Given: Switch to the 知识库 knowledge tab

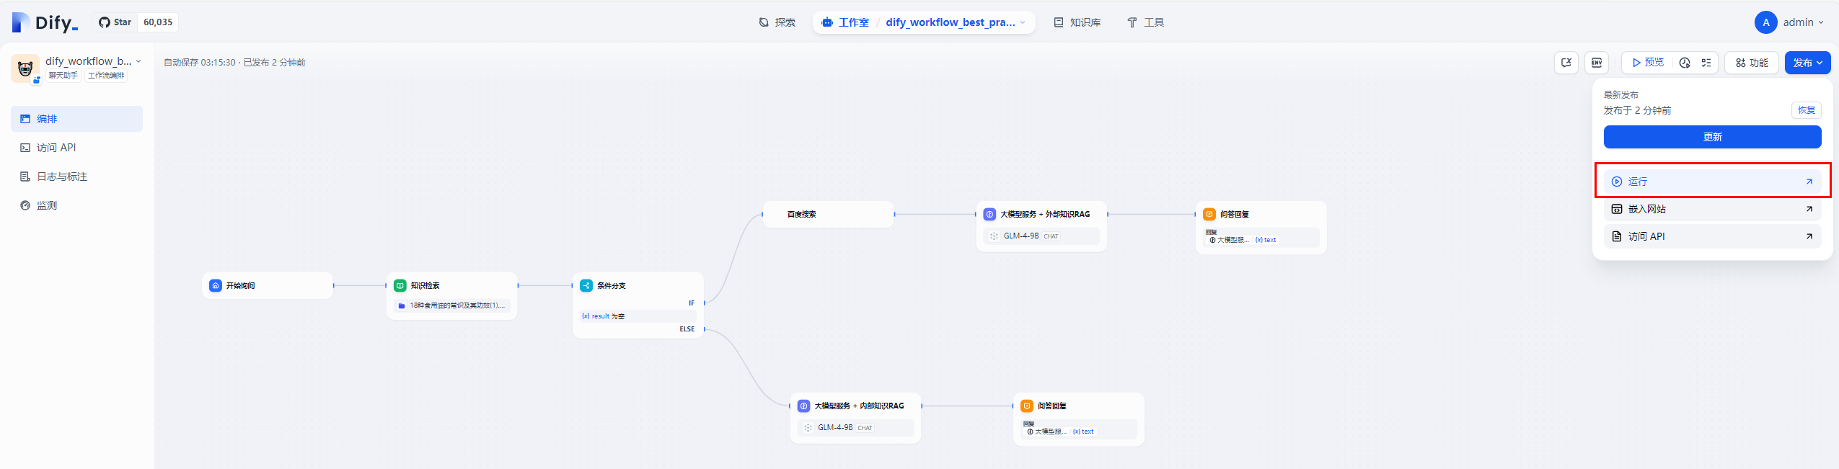Looking at the screenshot, I should coord(1077,22).
